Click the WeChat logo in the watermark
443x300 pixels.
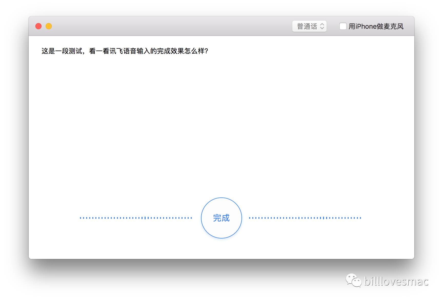[x=353, y=280]
